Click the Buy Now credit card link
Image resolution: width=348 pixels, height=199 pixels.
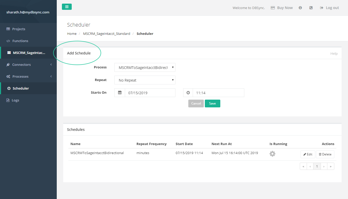[x=282, y=8]
